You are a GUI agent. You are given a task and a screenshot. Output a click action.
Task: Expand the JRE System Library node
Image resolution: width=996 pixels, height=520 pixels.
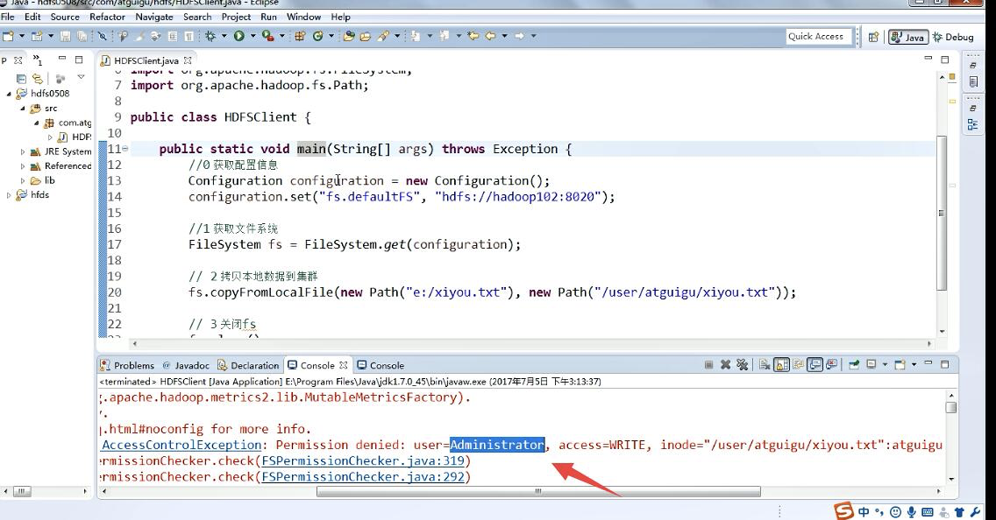coord(23,152)
